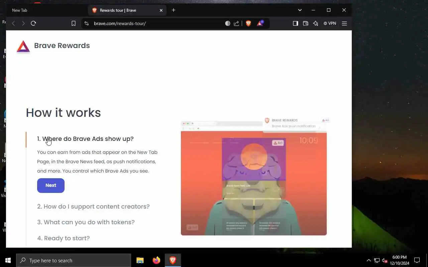The height and width of the screenshot is (267, 428).
Task: Click the VPN button
Action: click(330, 23)
